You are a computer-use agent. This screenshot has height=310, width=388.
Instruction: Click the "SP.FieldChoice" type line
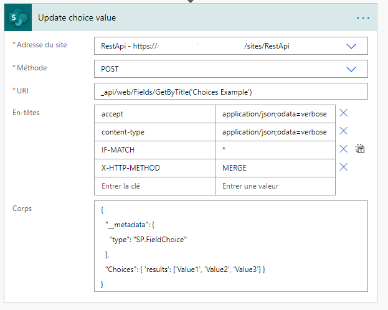[x=148, y=240]
